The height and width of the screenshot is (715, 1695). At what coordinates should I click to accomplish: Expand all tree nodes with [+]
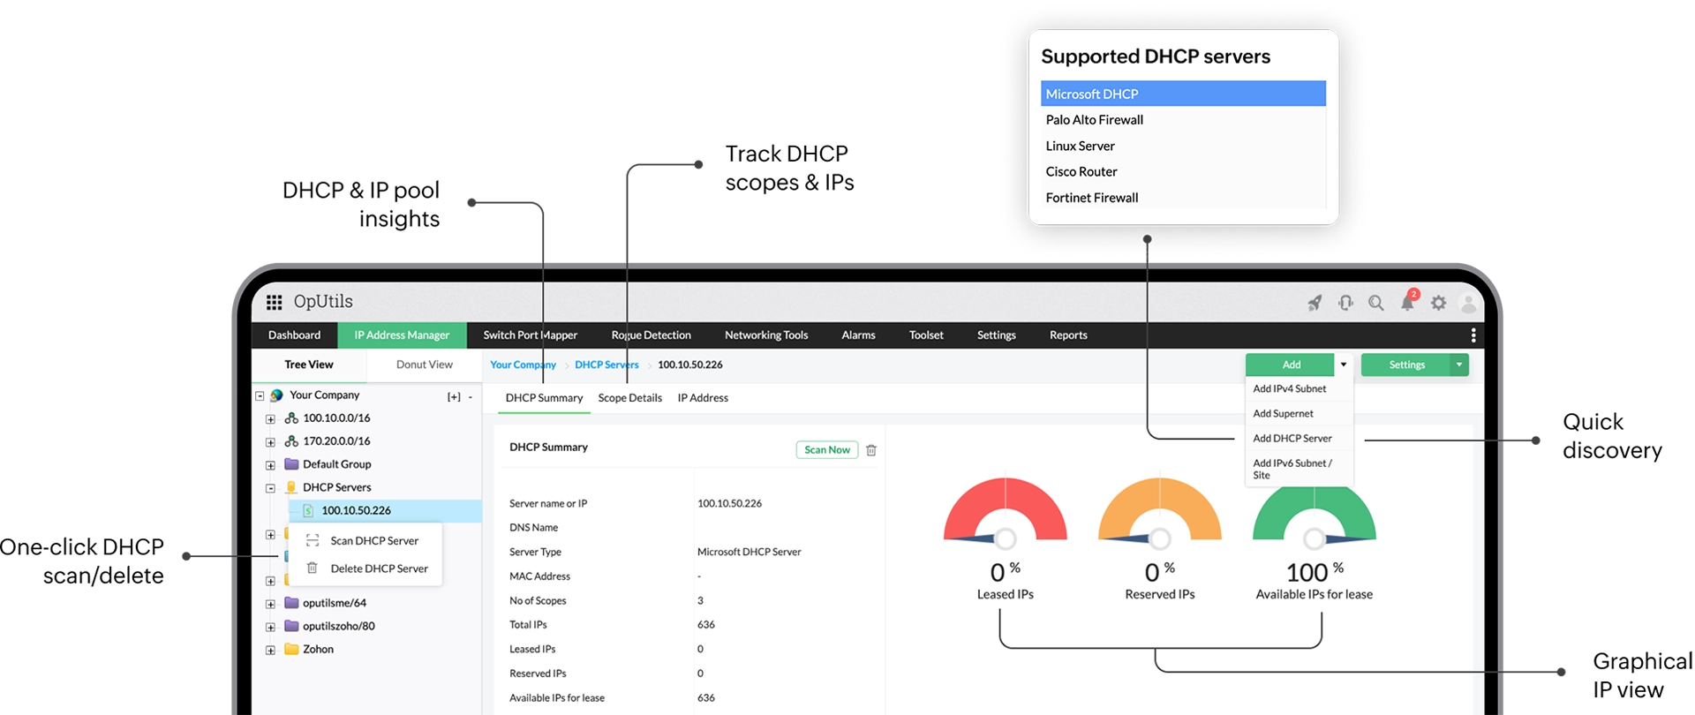(x=454, y=397)
